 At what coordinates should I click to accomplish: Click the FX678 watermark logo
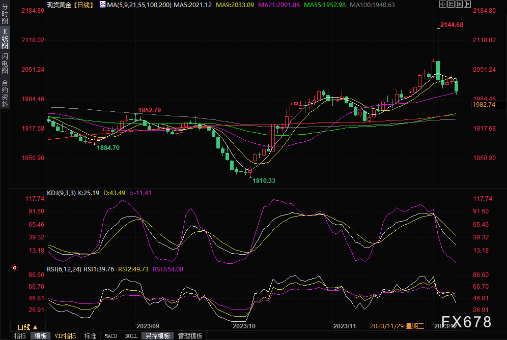coord(466,322)
